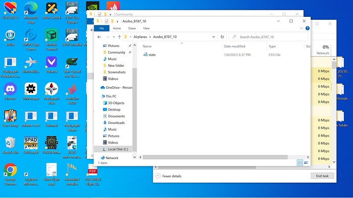Open the address bar history dropdown
This screenshot has width=353, height=198.
tap(213, 37)
